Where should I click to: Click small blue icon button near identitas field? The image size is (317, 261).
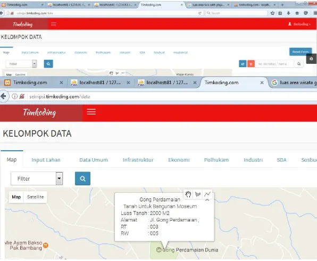(x=243, y=64)
